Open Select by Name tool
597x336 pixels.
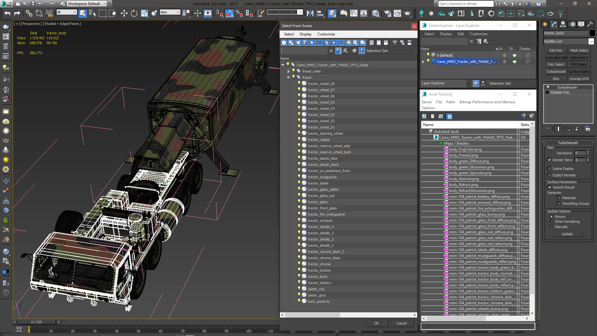pos(92,13)
